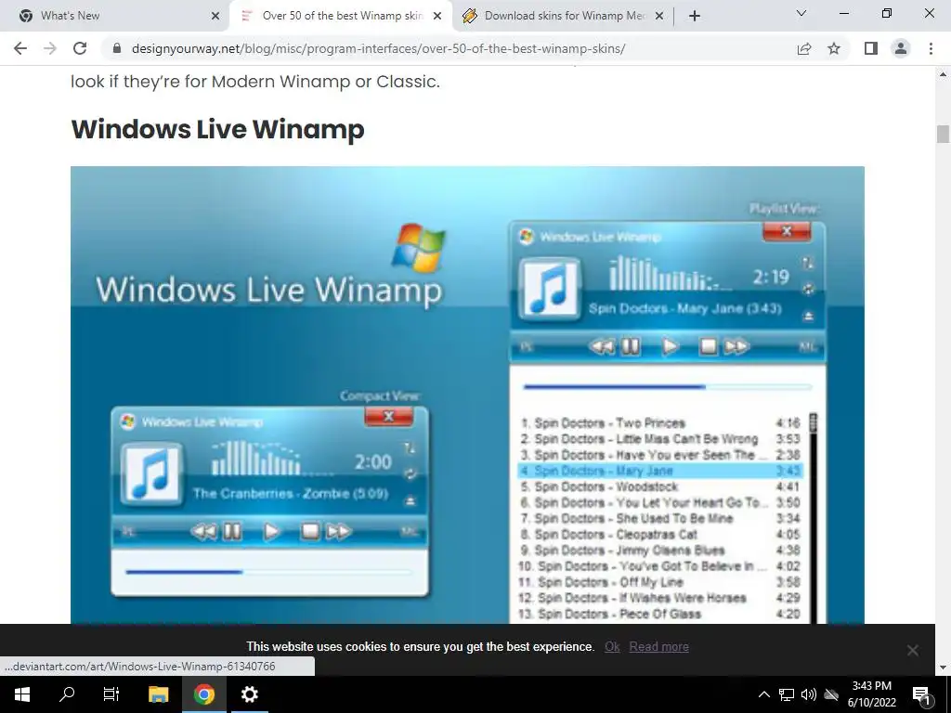Click the forward navigation arrow
Viewport: 951px width, 713px height.
50,48
